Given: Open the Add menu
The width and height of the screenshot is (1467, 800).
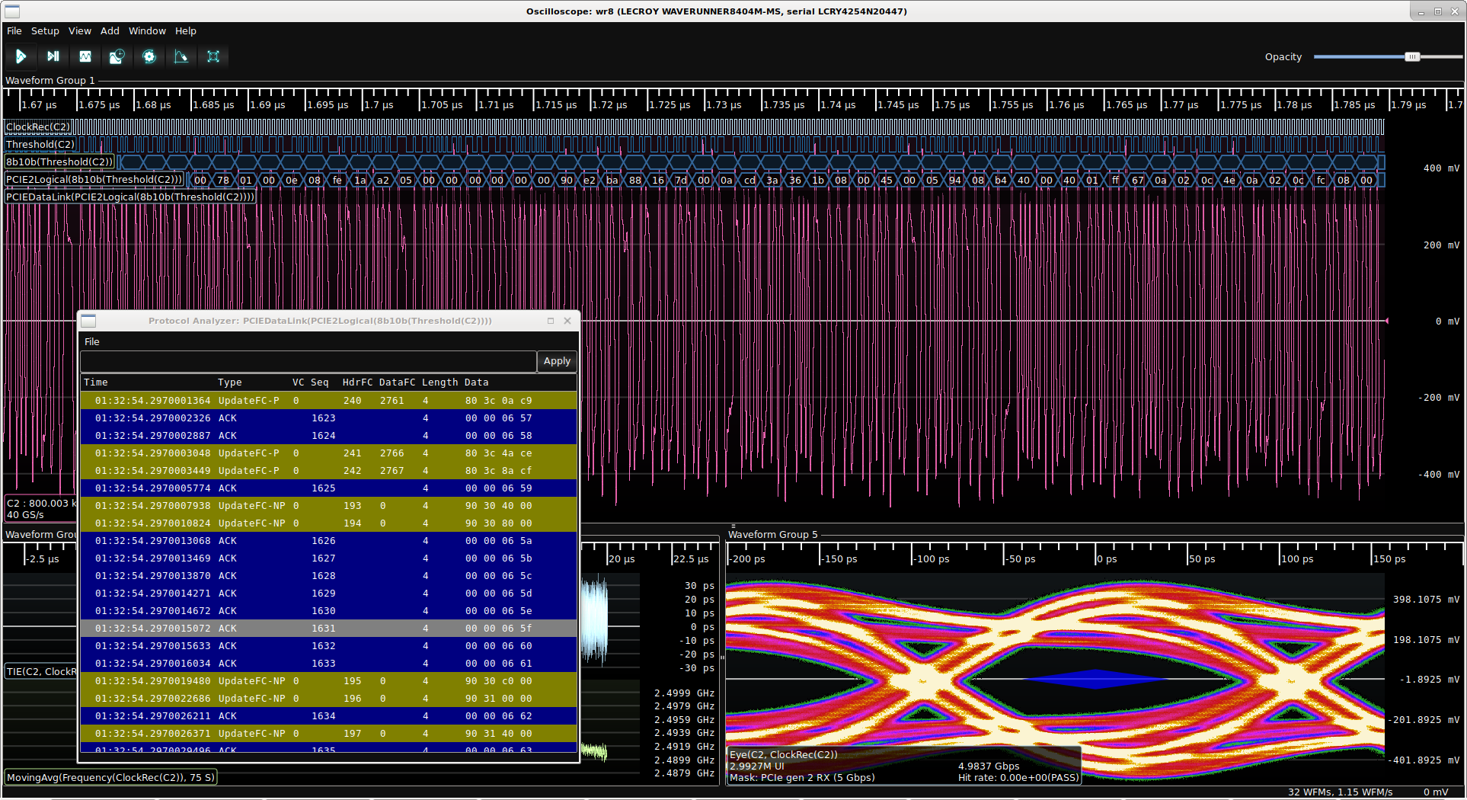Looking at the screenshot, I should tap(110, 31).
